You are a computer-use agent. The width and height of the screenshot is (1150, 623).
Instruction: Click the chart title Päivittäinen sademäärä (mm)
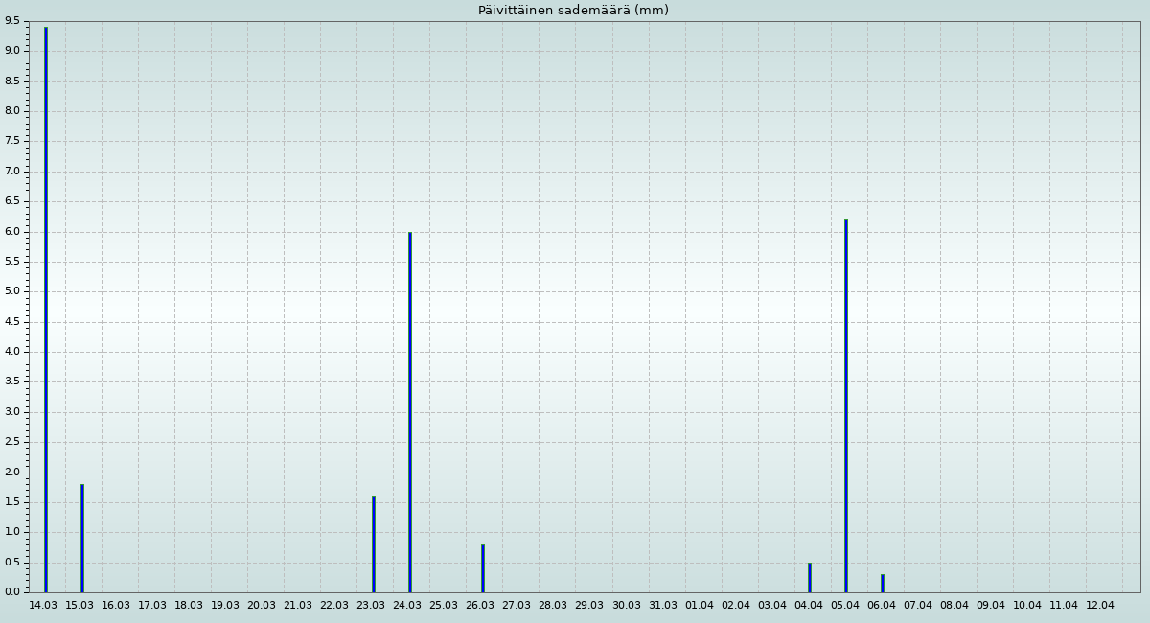573,11
